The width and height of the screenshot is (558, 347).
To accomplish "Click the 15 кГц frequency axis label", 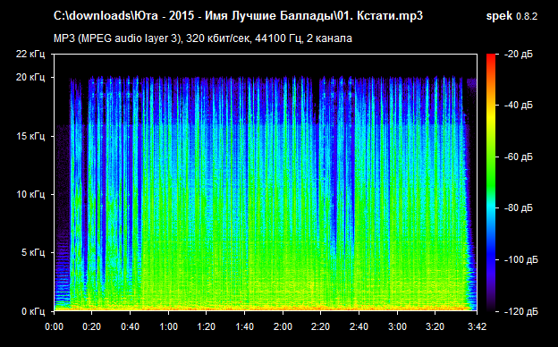I will pyautogui.click(x=30, y=136).
